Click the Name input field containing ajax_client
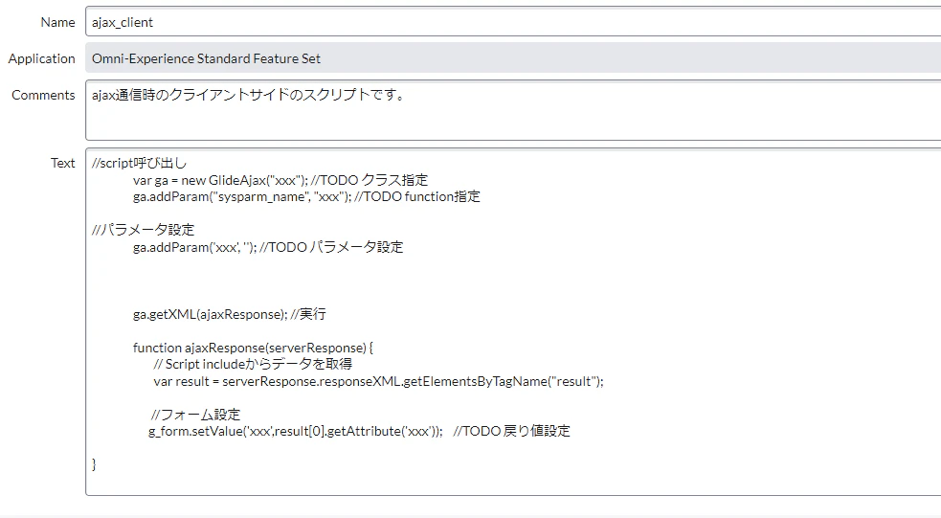941x518 pixels. pos(513,22)
